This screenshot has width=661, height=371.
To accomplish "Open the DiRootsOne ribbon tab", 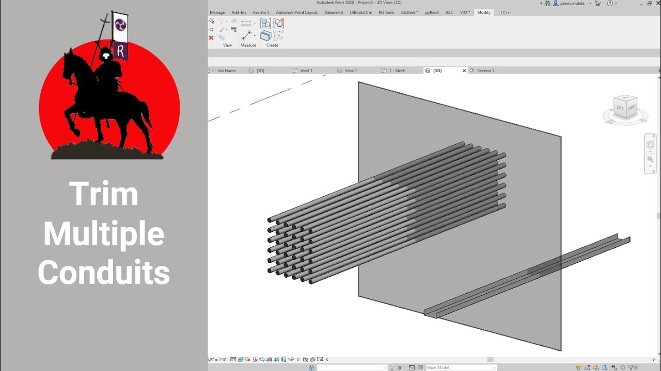I will [360, 12].
